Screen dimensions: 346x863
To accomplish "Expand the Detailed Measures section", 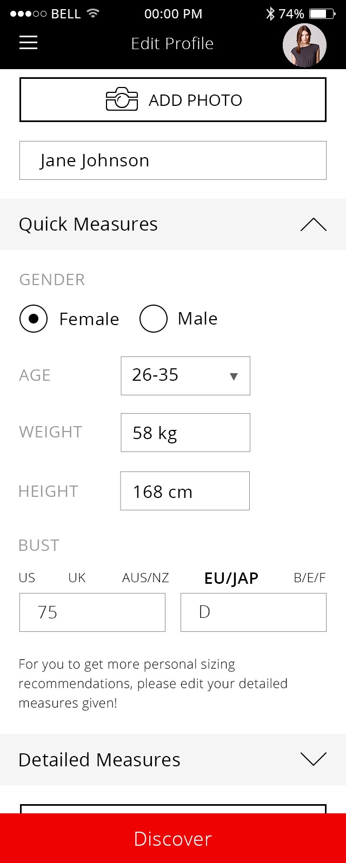I will (x=314, y=759).
